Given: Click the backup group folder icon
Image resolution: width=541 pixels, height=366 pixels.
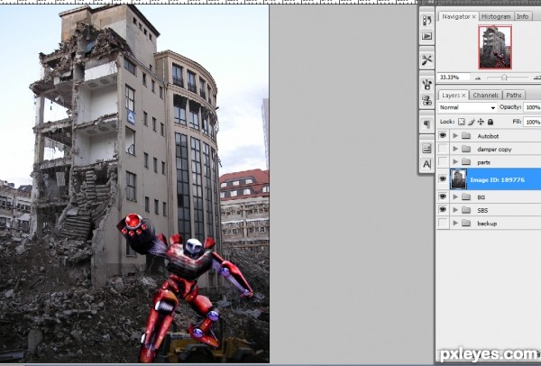Looking at the screenshot, I should [x=466, y=223].
